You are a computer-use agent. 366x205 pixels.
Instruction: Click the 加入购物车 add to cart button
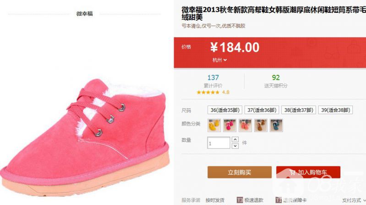coord(308,172)
